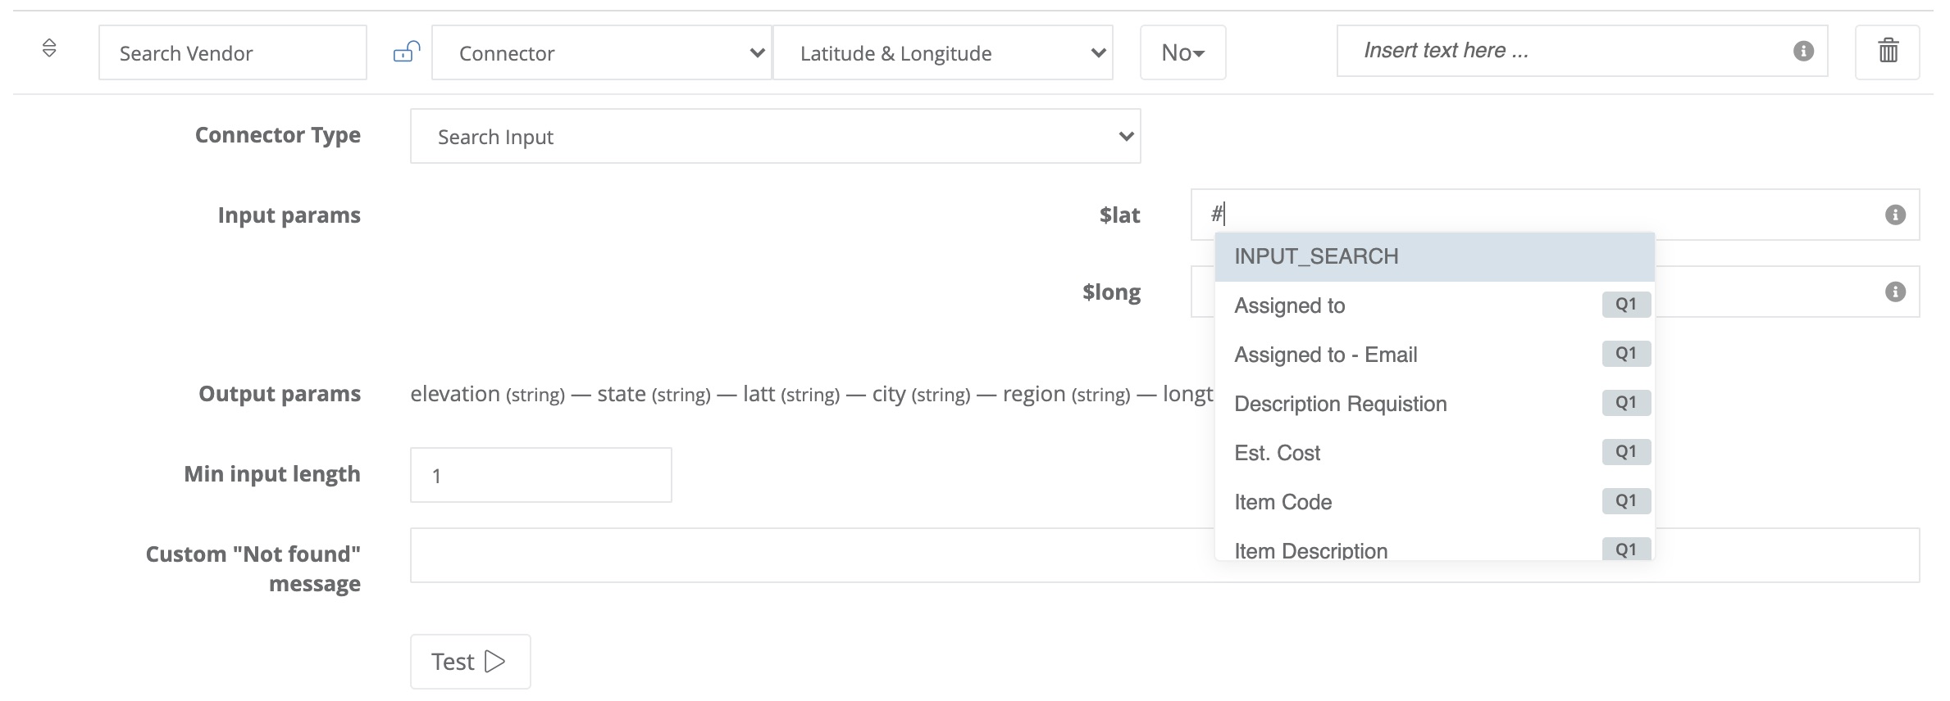Expand the Latitude & Longitude dropdown
The image size is (1950, 701).
[942, 53]
